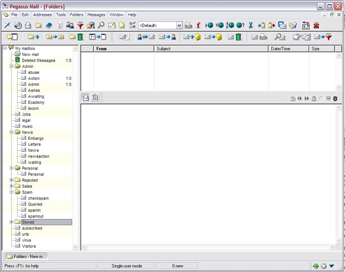Click the preview pane horizontal scroll left arrow
This screenshot has width=345, height=272.
point(84,247)
